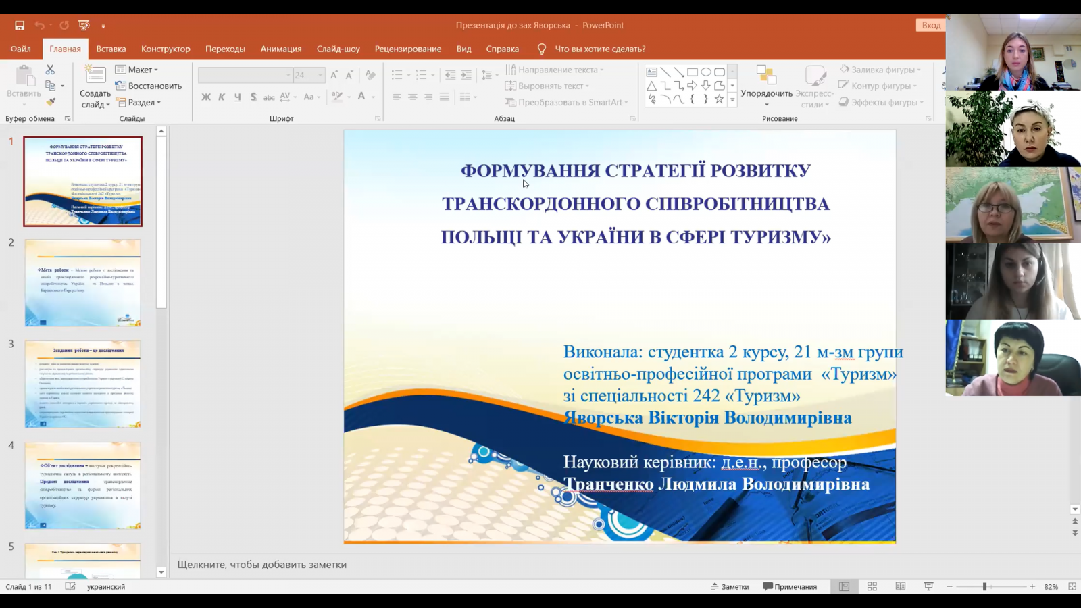Viewport: 1081px width, 608px height.
Task: Toggle justify text alignment
Action: pyautogui.click(x=444, y=97)
